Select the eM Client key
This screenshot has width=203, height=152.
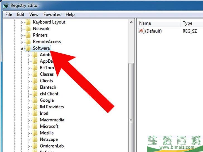49,94
